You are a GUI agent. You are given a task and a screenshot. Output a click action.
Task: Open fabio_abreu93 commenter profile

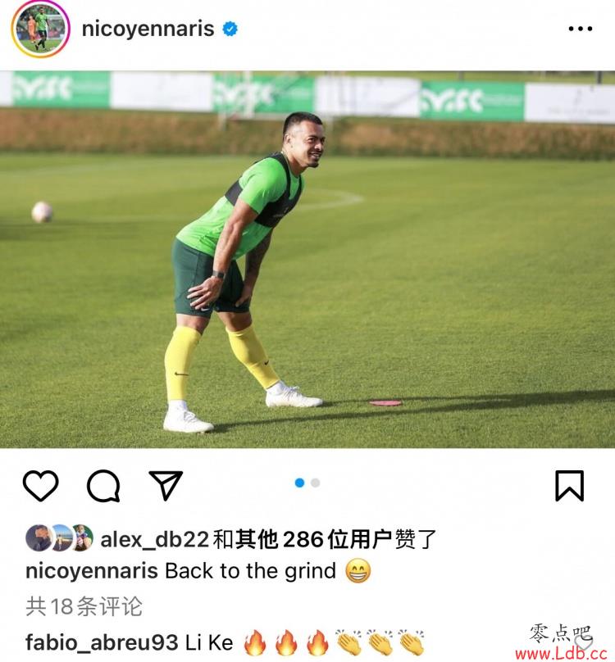pyautogui.click(x=102, y=642)
